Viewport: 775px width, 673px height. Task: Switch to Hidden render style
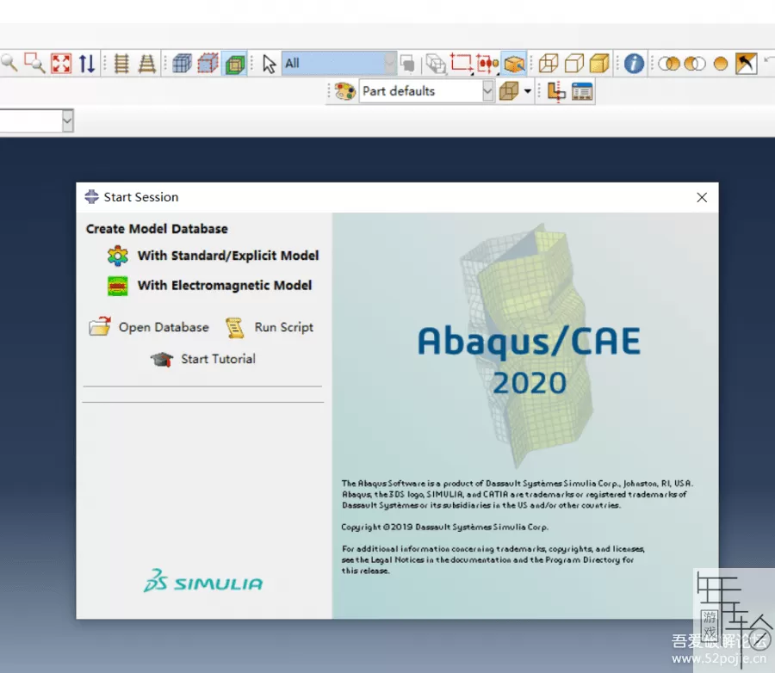(573, 64)
